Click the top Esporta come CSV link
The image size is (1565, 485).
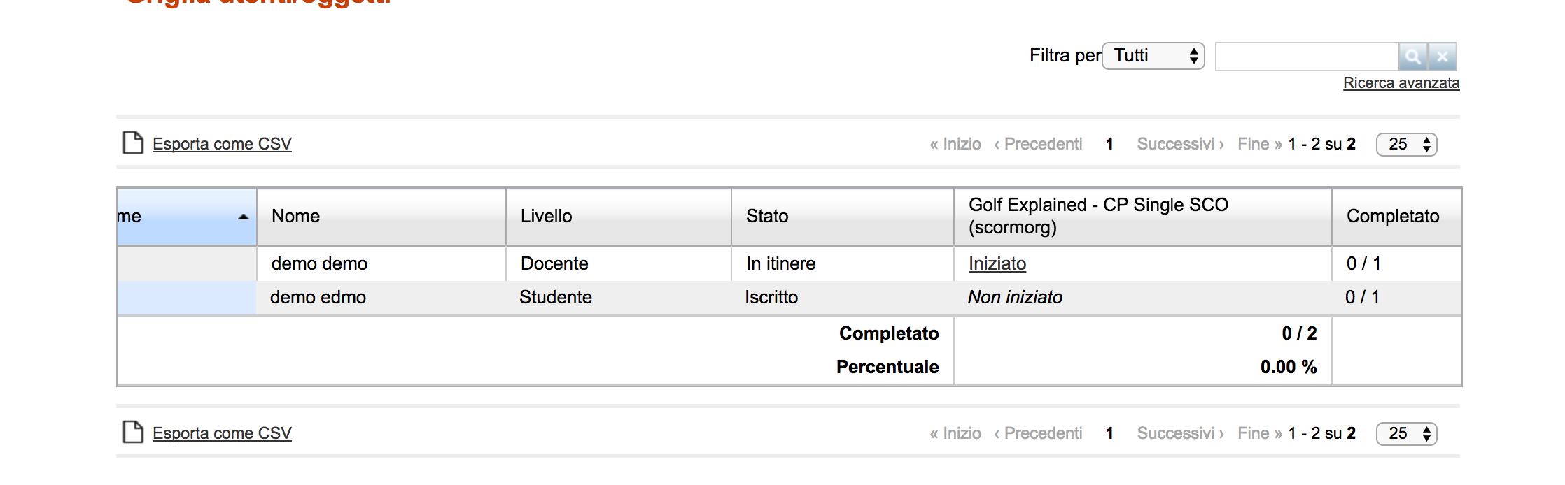[x=222, y=144]
